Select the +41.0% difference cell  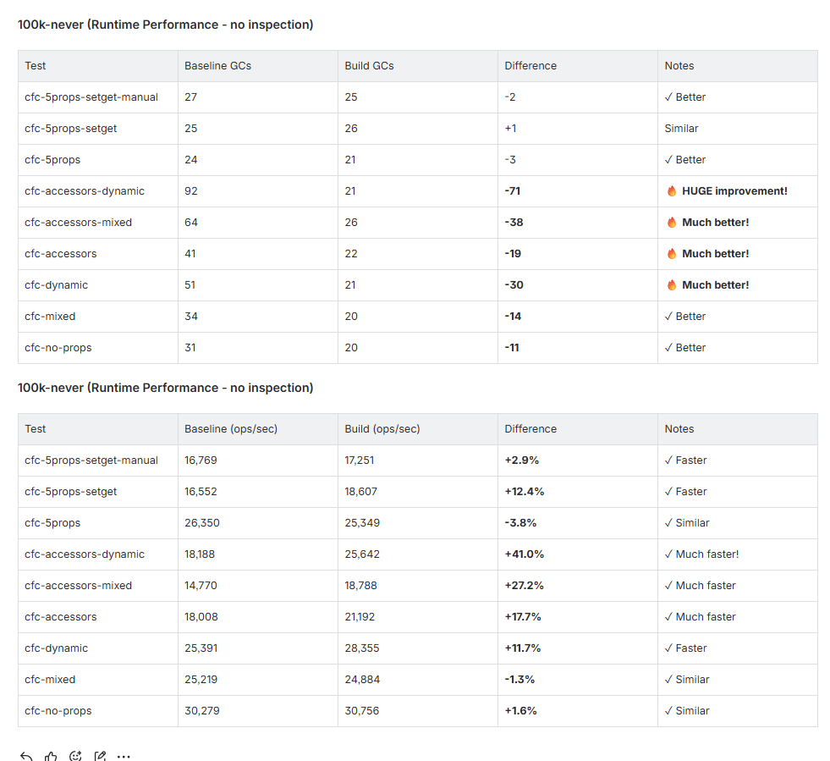[x=524, y=554]
